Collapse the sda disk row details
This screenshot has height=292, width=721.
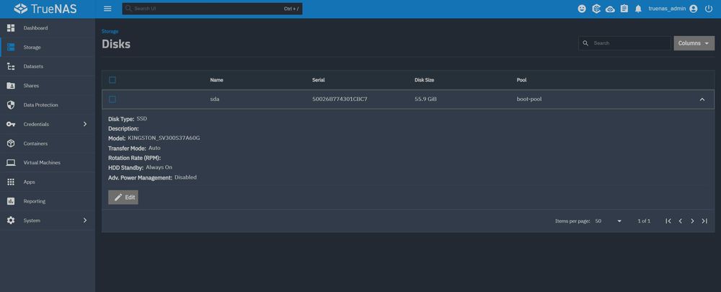[702, 99]
